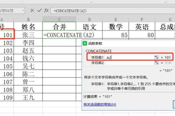Select the cell containing 106
The width and height of the screenshot is (175, 116).
pos(7,74)
